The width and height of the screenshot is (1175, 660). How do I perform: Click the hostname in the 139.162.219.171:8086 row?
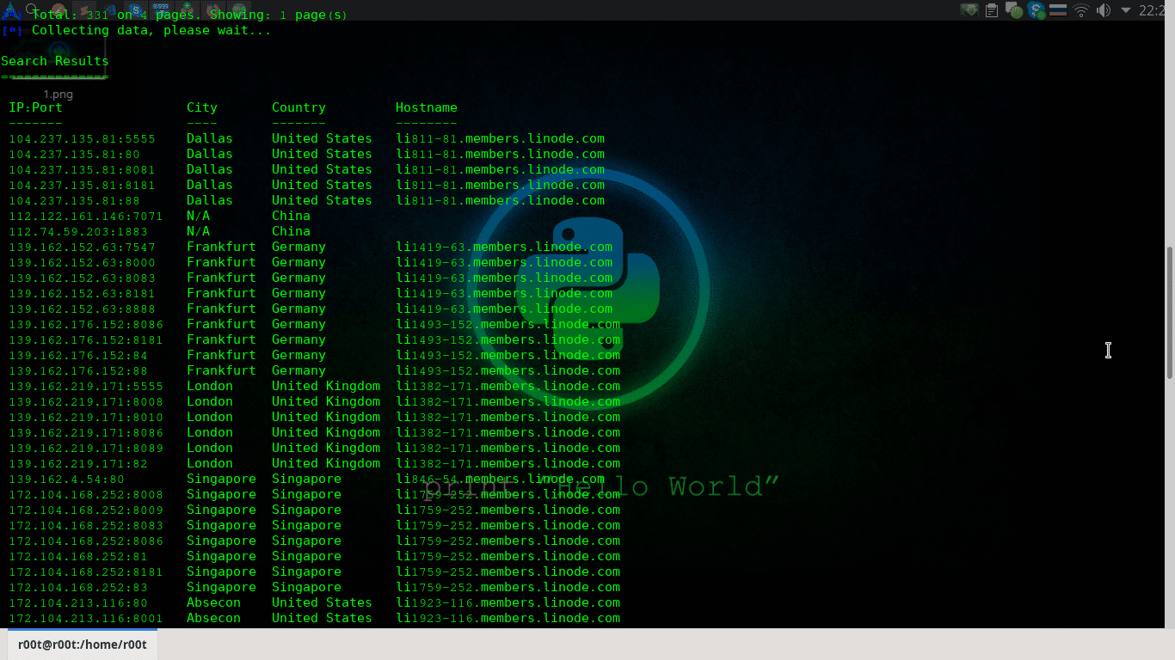point(508,432)
